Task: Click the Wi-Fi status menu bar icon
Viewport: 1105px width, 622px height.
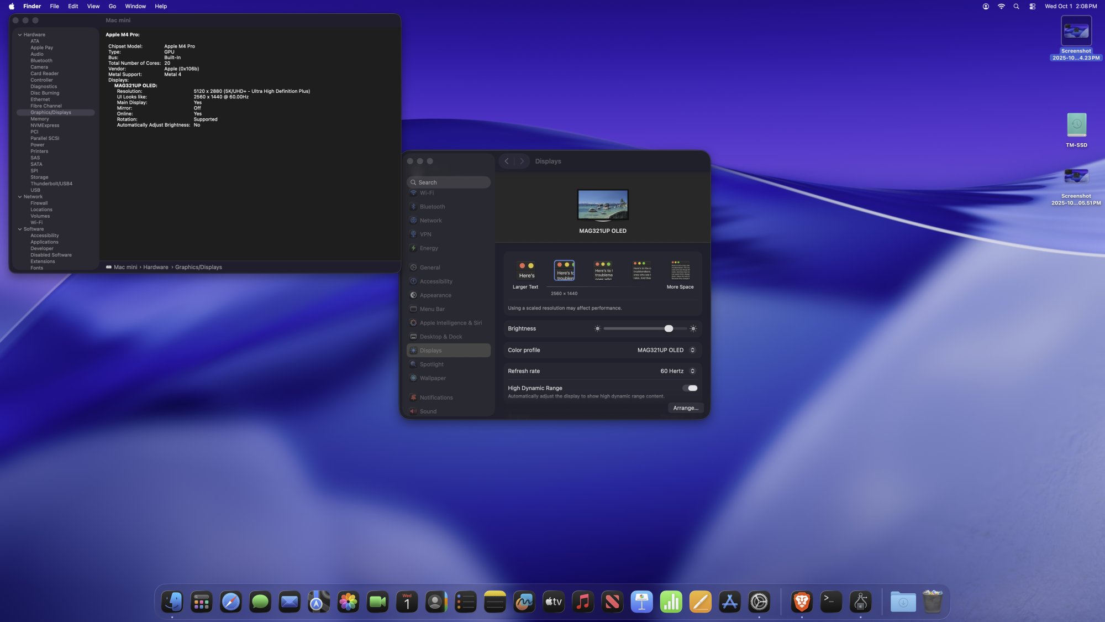Action: (1001, 7)
